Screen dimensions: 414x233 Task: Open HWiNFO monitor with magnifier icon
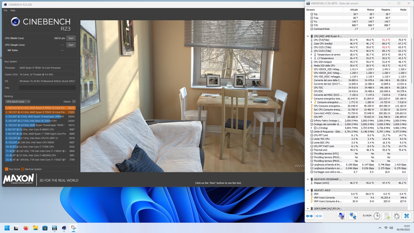tap(341, 216)
